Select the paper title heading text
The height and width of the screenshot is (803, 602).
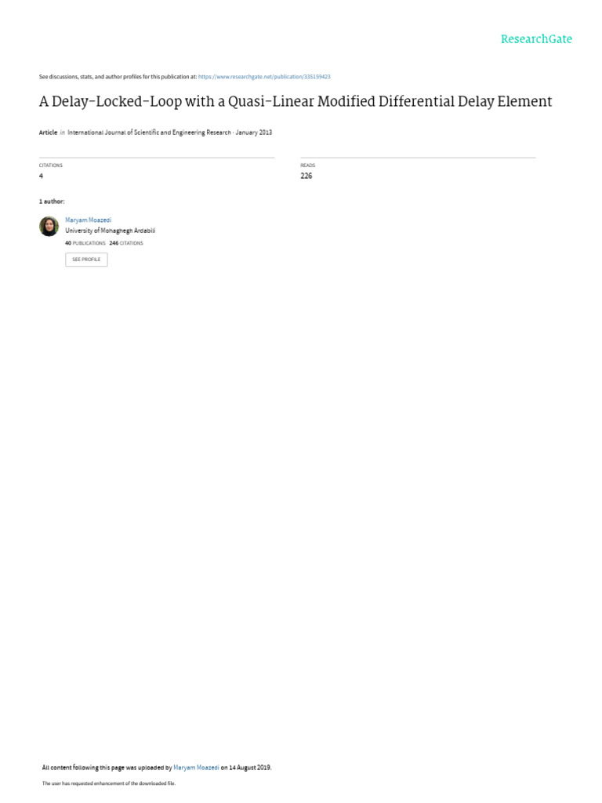[296, 101]
